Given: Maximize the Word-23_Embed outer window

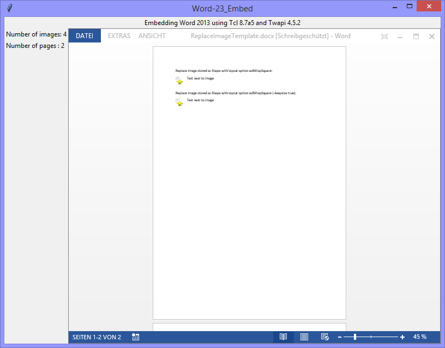Looking at the screenshot, I should 410,6.
